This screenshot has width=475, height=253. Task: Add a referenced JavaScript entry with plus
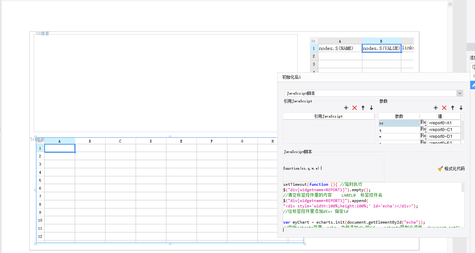click(346, 108)
